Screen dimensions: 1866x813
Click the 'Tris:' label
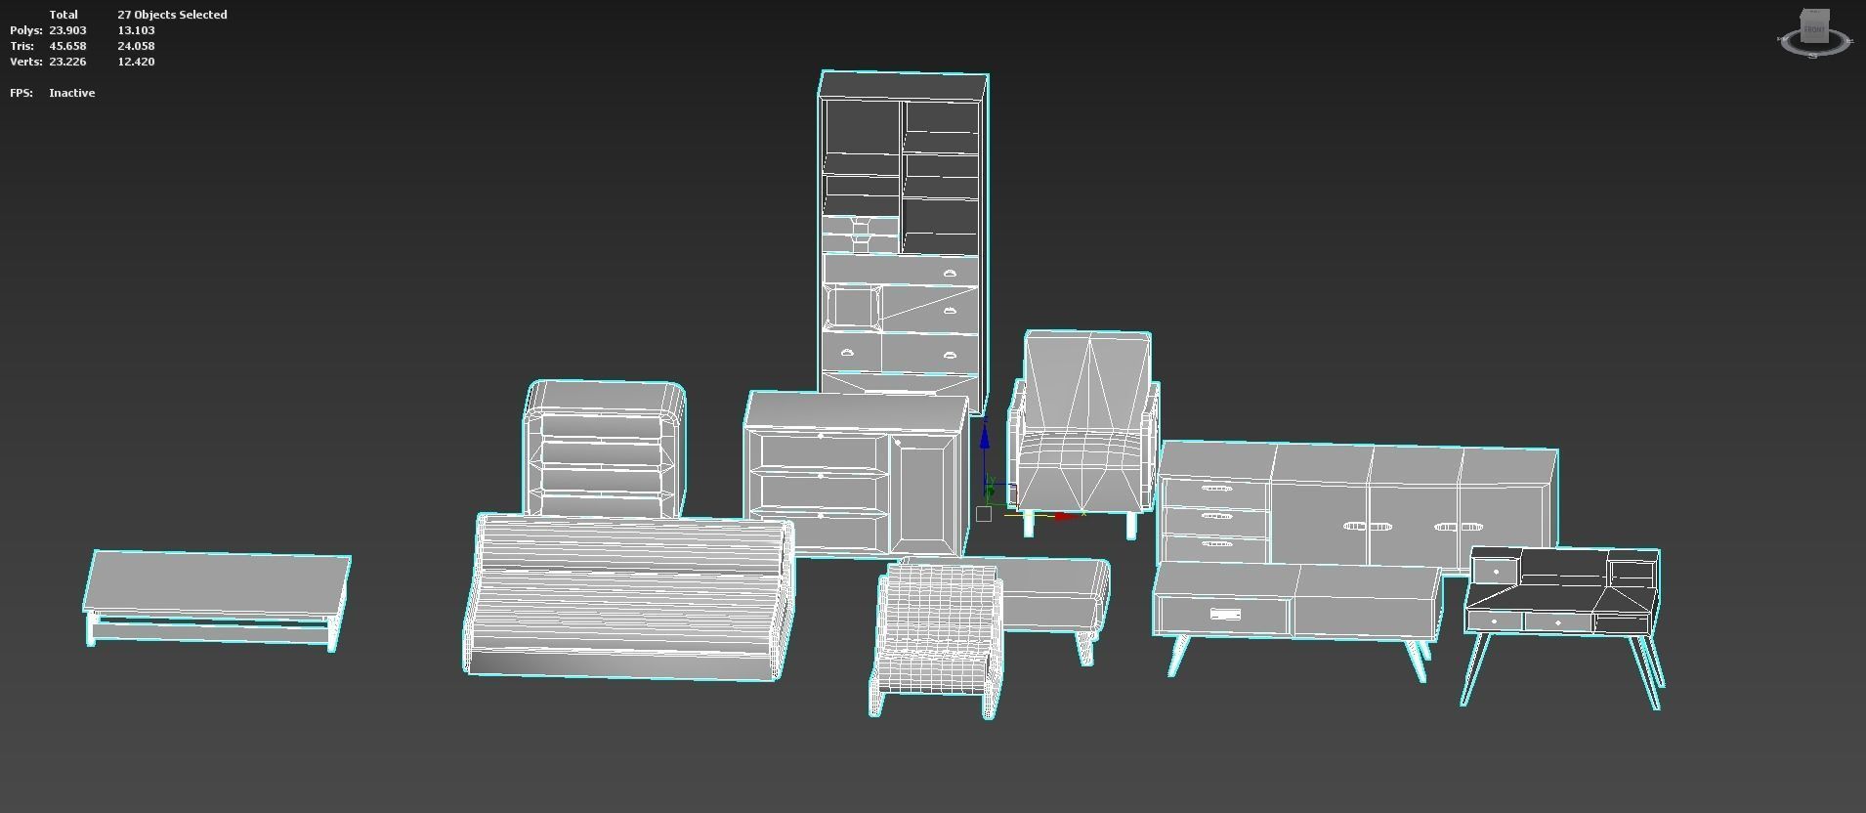(22, 46)
